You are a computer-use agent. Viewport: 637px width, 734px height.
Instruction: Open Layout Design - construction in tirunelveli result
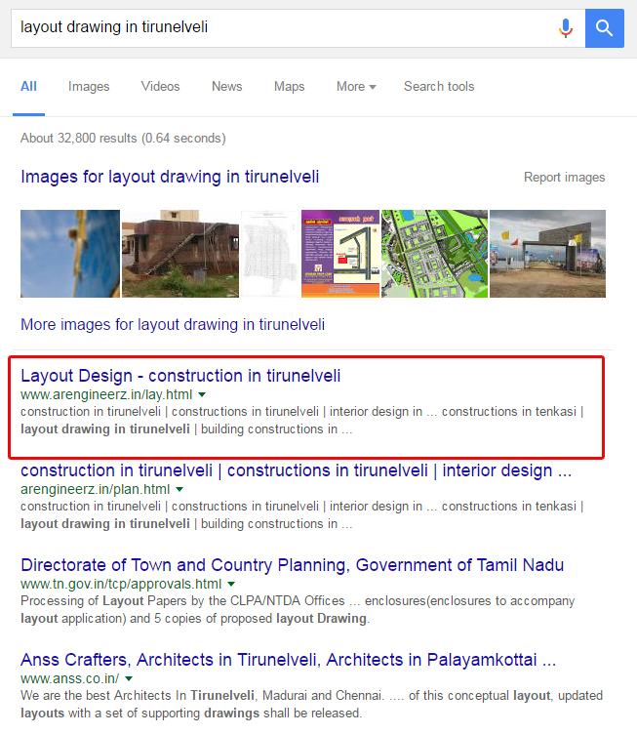click(x=180, y=376)
